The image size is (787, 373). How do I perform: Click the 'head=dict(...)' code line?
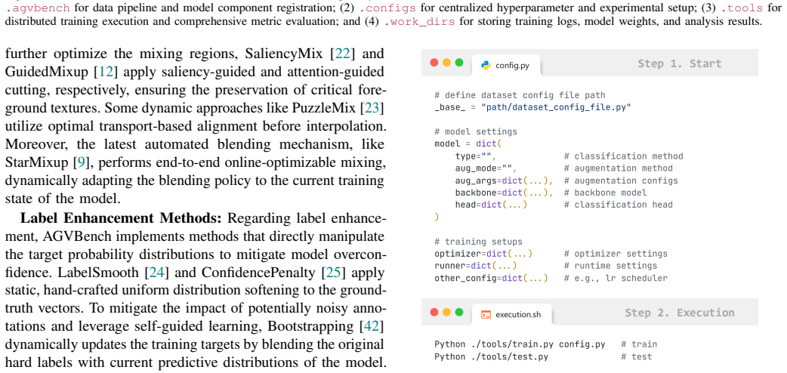[492, 205]
